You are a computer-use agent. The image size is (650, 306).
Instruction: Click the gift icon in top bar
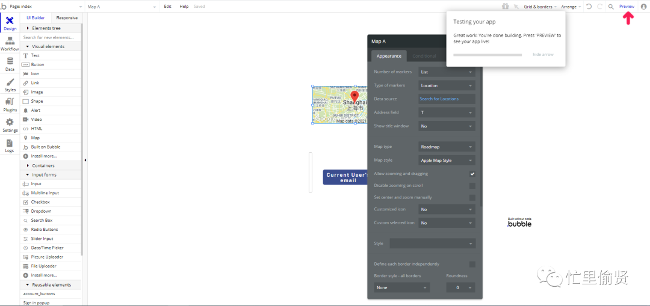(505, 6)
